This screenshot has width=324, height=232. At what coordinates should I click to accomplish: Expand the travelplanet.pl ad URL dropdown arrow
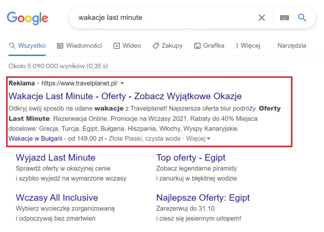click(x=122, y=83)
